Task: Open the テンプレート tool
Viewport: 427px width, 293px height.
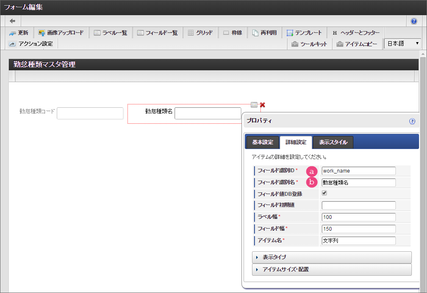Action: (x=304, y=33)
